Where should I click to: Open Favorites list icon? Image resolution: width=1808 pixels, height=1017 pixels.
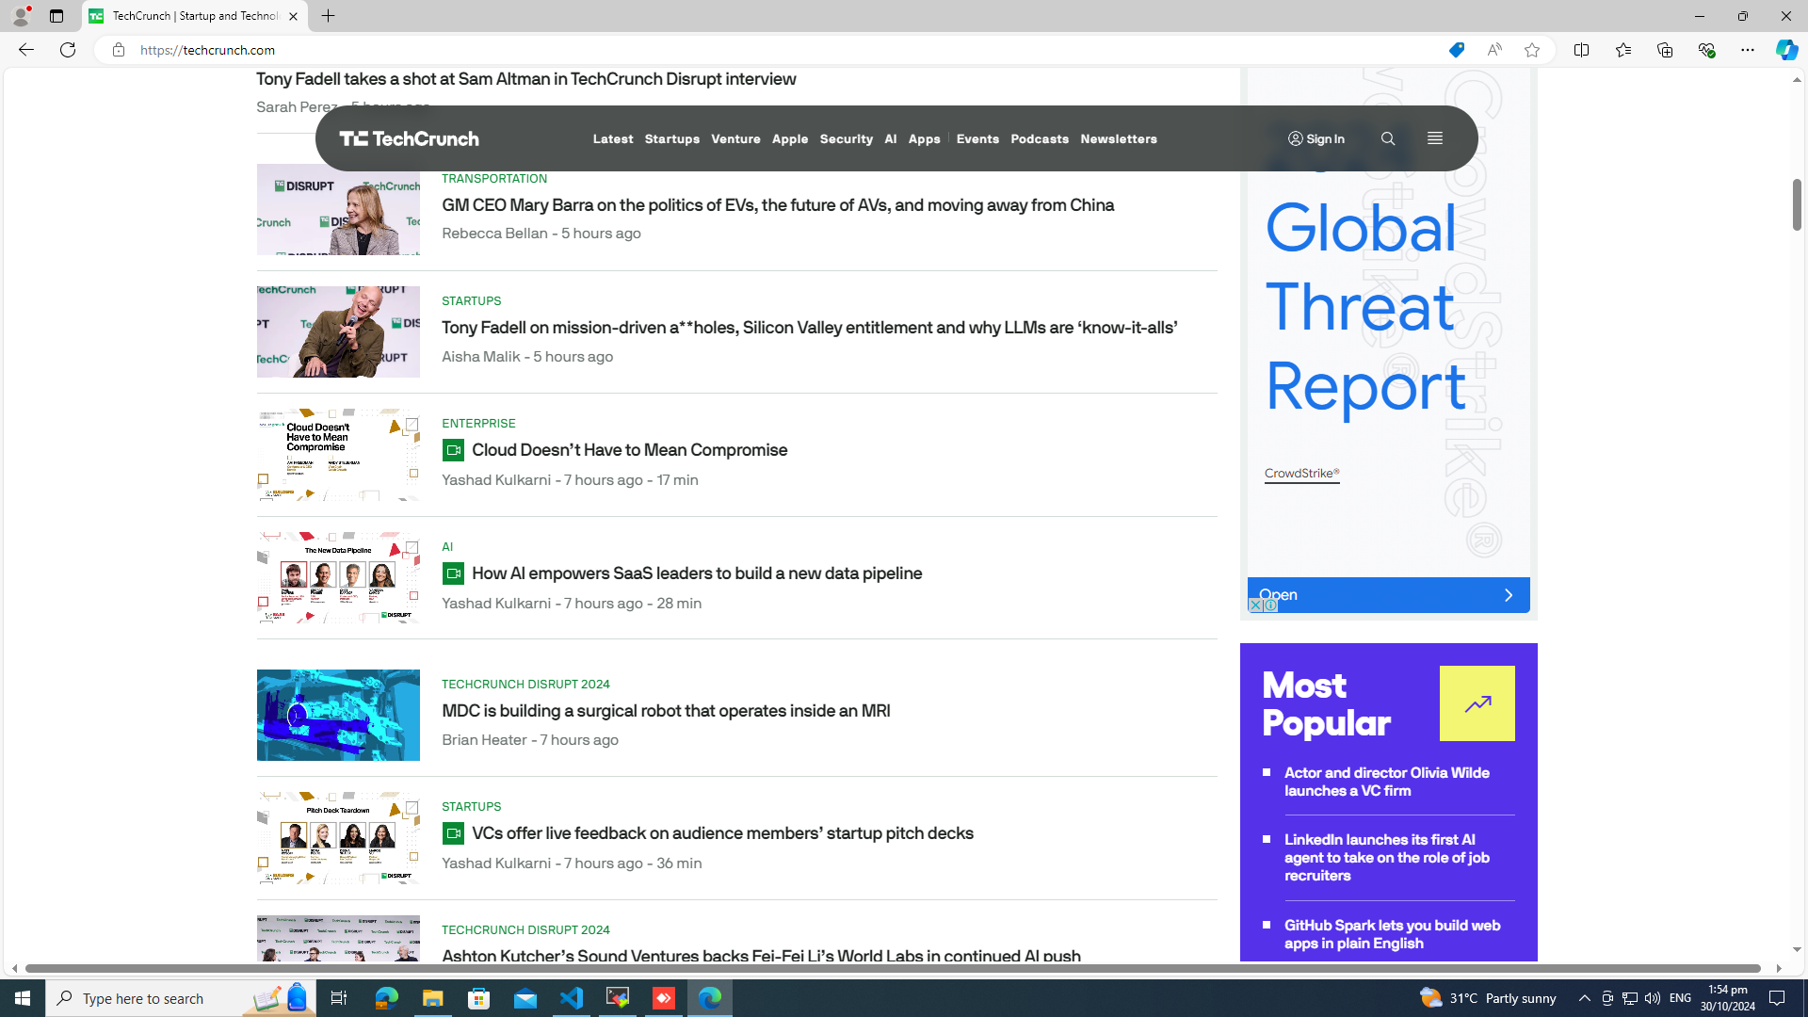(1622, 50)
